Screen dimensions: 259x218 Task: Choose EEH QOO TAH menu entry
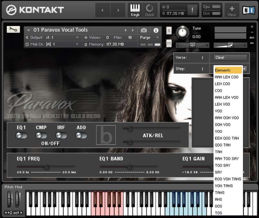[x=227, y=138]
